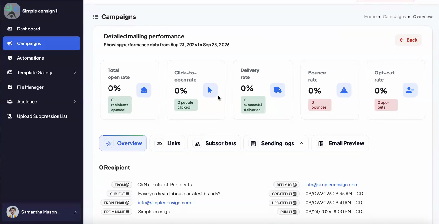This screenshot has width=439, height=224.
Task: Click the truck icon in Delivery rate
Action: [278, 90]
